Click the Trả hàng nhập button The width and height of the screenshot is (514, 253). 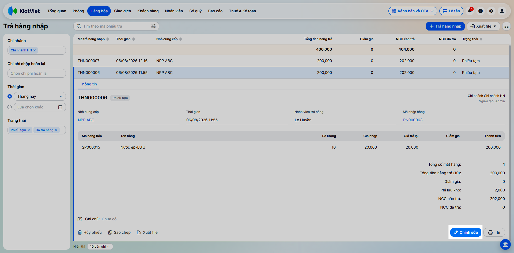click(x=445, y=26)
